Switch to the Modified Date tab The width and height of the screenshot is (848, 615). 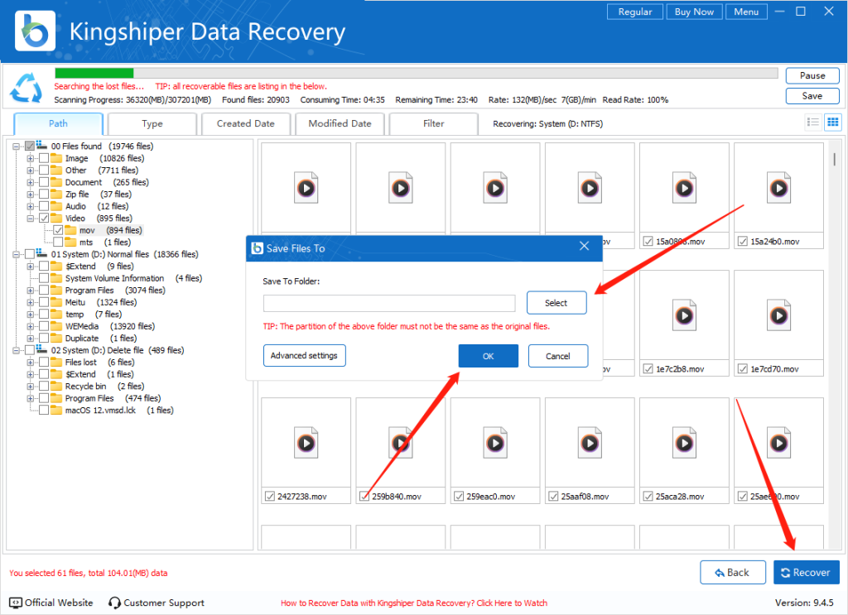340,123
